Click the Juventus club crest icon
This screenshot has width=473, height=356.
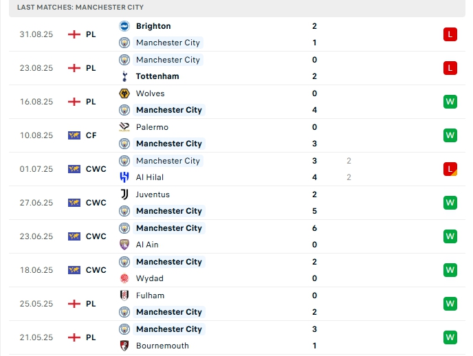click(x=124, y=194)
